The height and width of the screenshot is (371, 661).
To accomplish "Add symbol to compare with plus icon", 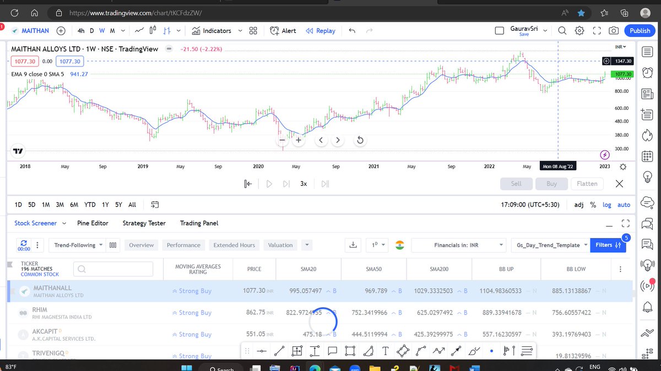I will pyautogui.click(x=61, y=31).
